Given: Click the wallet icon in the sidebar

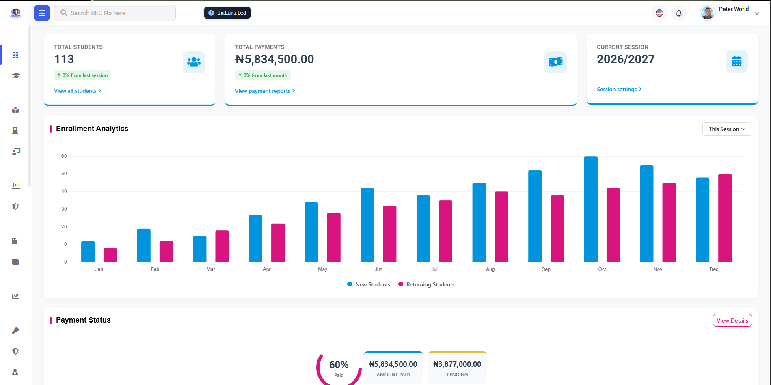Looking at the screenshot, I should pyautogui.click(x=15, y=262).
